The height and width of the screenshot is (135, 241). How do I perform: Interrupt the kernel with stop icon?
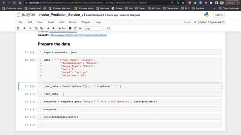[x=70, y=28]
